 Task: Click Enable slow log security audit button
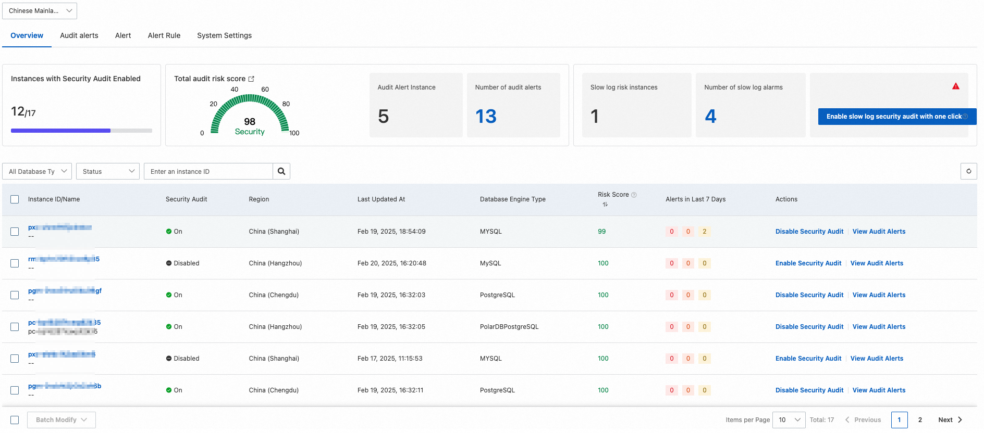pyautogui.click(x=893, y=117)
